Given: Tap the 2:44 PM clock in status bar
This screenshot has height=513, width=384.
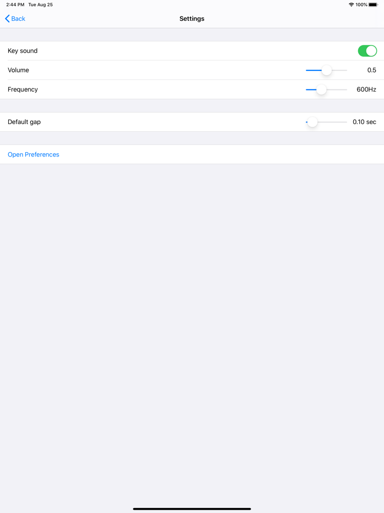Looking at the screenshot, I should (x=15, y=4).
